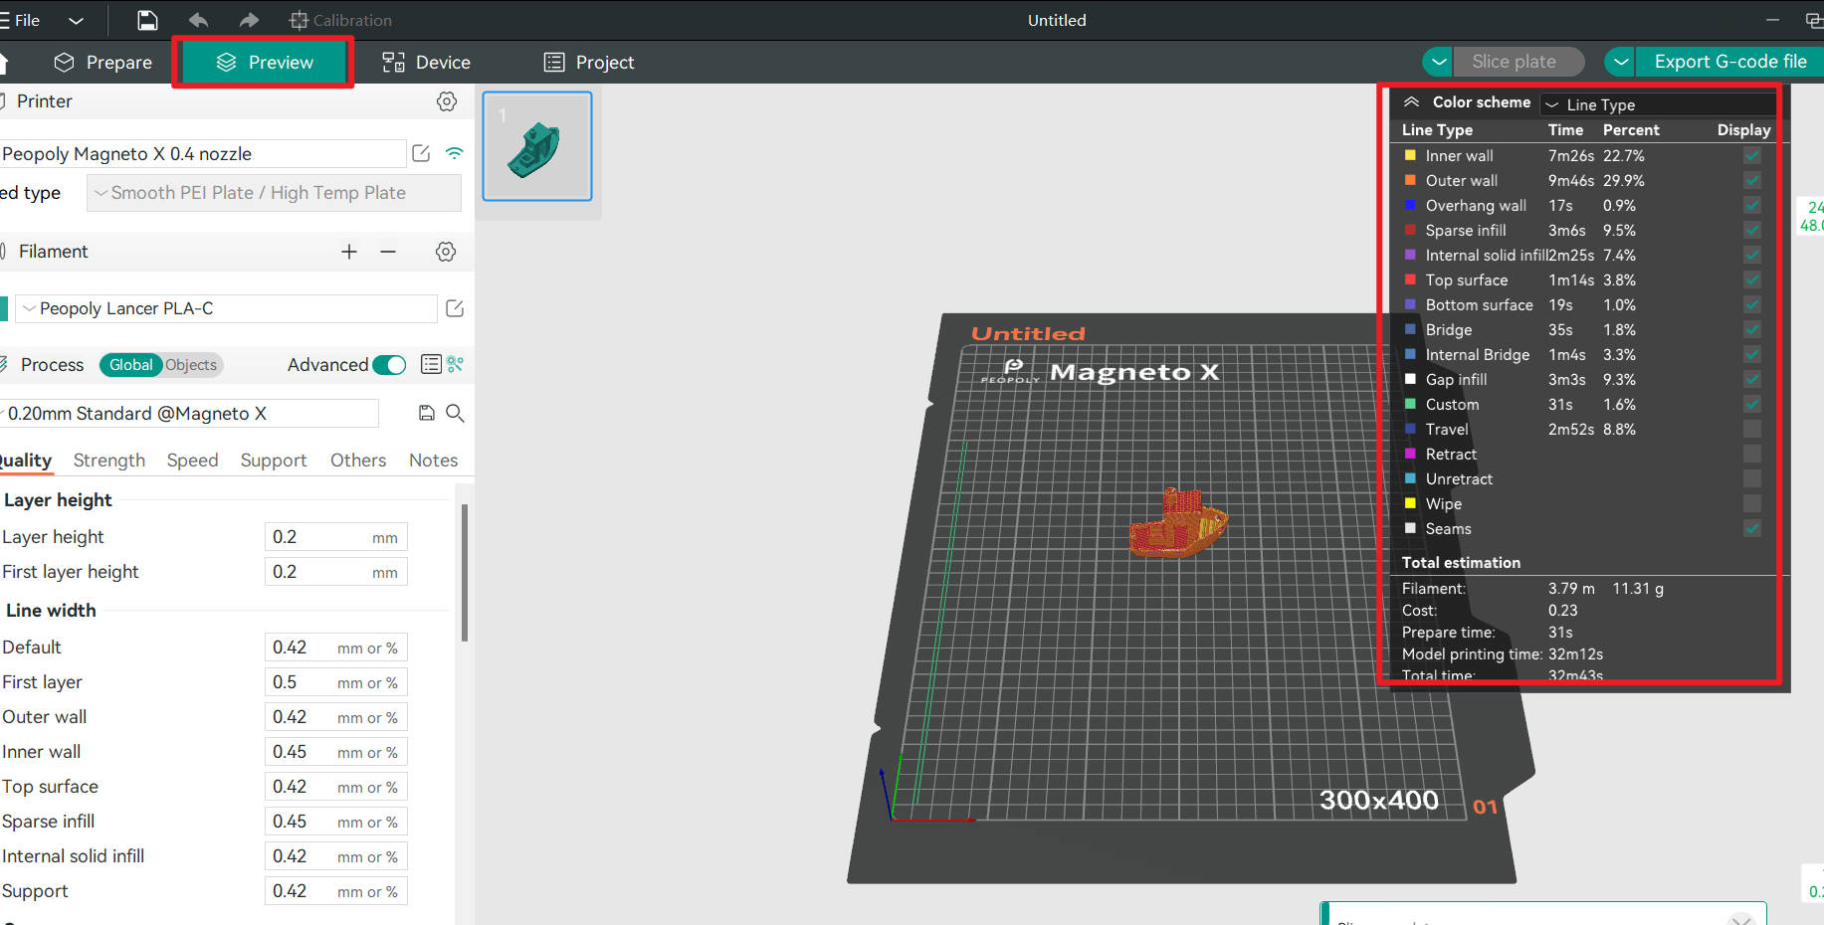Toggle Internal Bridge display checkbox

(x=1752, y=354)
